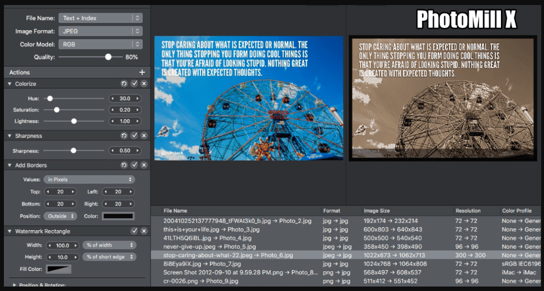
Task: Click the Hue value field 30.0
Action: (x=125, y=98)
